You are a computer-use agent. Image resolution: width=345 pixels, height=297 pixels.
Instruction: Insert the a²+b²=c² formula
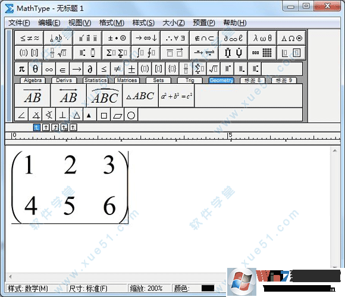click(x=177, y=96)
